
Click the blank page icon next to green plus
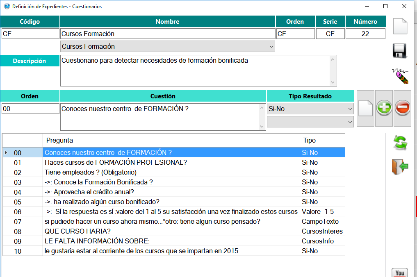(365, 108)
